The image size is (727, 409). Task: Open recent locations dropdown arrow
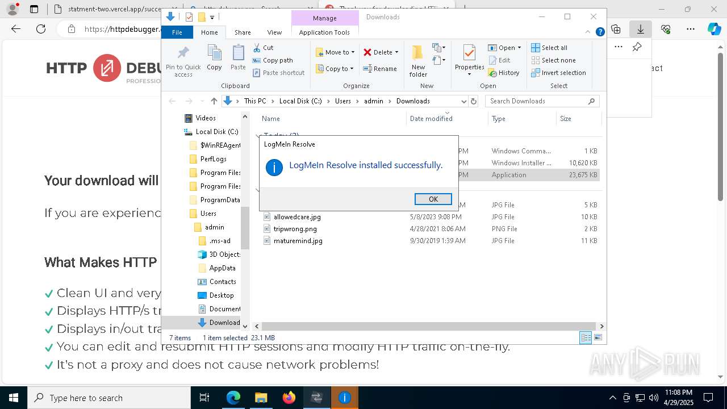(x=201, y=101)
